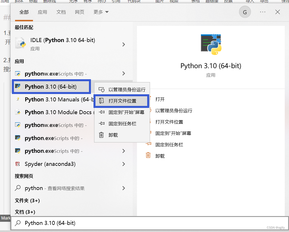The image size is (289, 232).
Task: Click the Python 3.10 Manuals icon
Action: click(x=18, y=99)
